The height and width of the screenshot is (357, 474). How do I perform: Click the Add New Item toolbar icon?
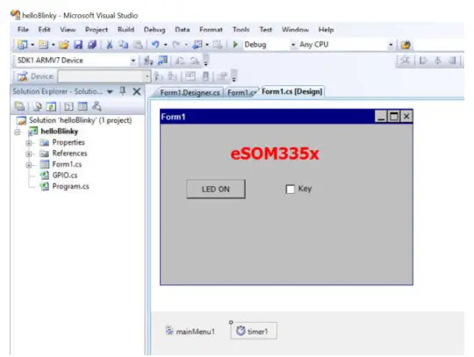[43, 45]
